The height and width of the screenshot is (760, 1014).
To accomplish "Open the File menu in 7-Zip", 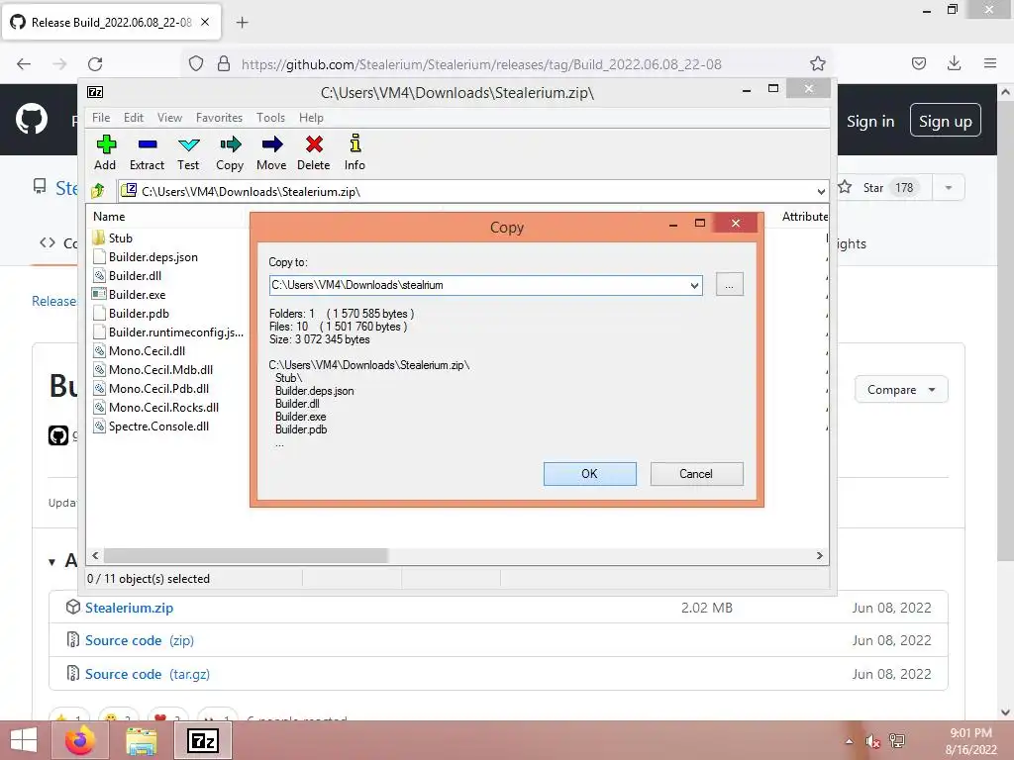I will (x=101, y=118).
